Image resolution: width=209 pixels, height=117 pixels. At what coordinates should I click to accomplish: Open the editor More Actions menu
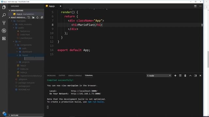(x=200, y=6)
